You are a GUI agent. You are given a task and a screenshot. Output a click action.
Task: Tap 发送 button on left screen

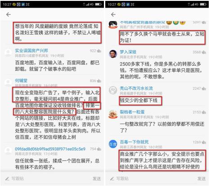tap(97, 179)
